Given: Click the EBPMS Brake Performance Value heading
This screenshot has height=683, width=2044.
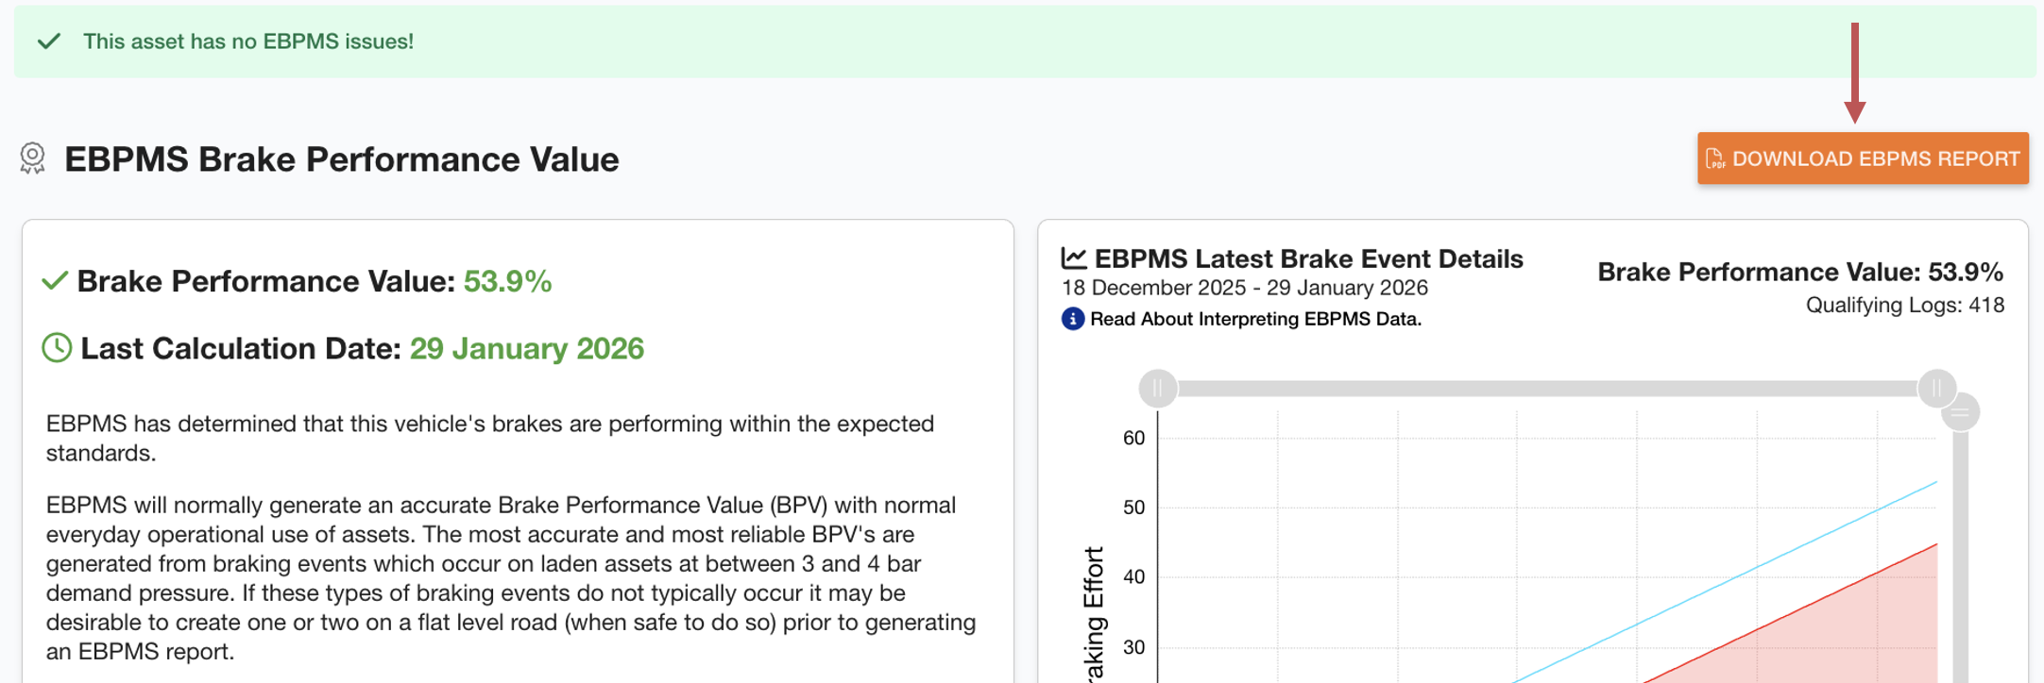Looking at the screenshot, I should 341,159.
